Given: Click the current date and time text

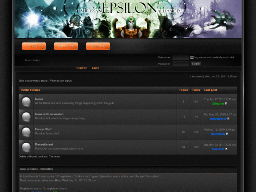Looking at the screenshot, I should (213, 76).
